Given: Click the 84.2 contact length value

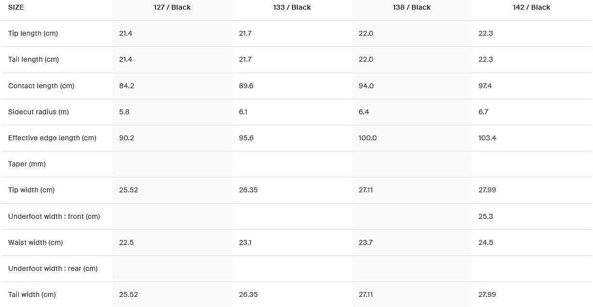Looking at the screenshot, I should tap(126, 86).
